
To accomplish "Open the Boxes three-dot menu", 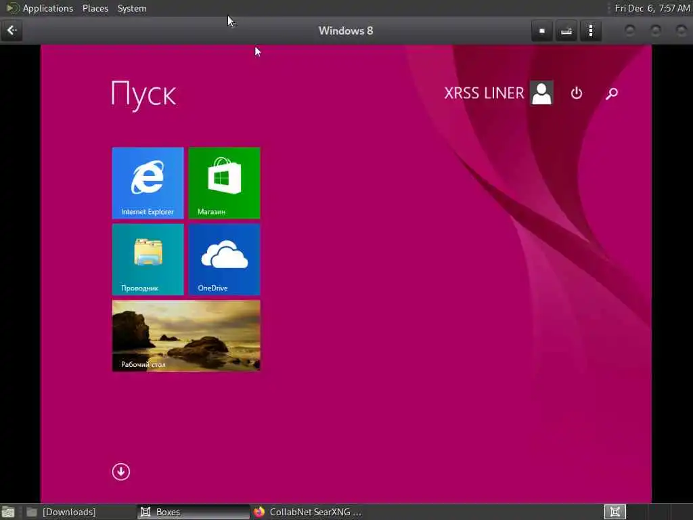I will point(590,31).
